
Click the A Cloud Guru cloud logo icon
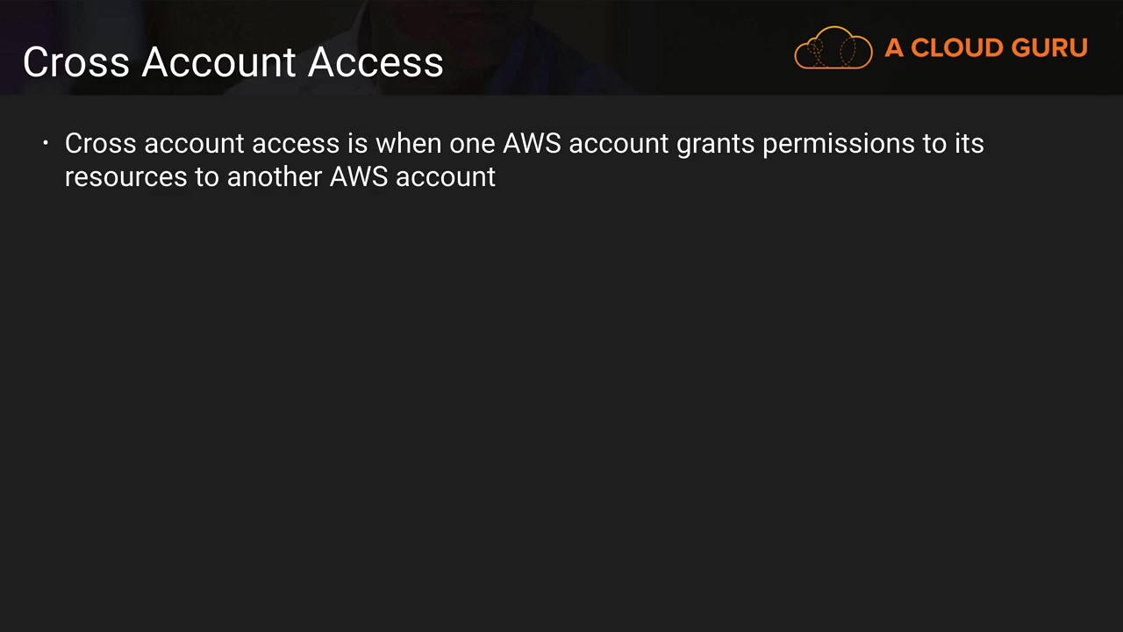click(833, 47)
